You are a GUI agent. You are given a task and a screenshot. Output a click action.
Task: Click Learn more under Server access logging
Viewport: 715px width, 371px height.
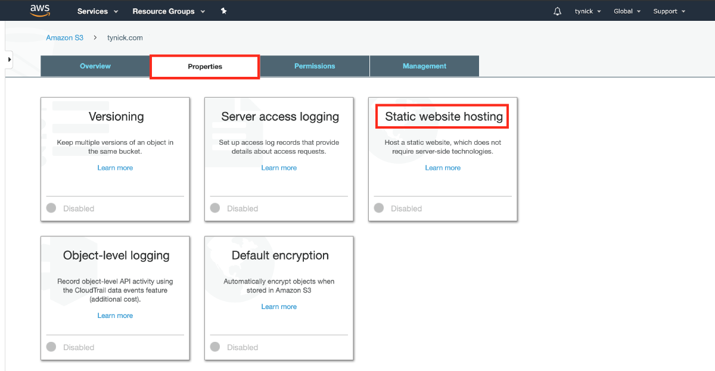point(279,168)
